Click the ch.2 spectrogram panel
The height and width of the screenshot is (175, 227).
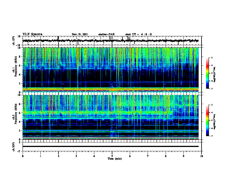(x=110, y=117)
